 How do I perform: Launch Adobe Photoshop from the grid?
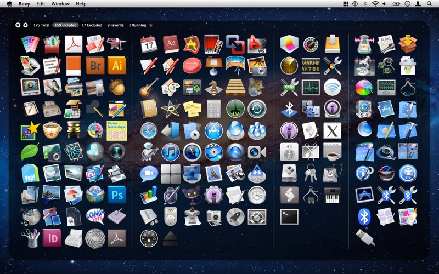tap(116, 195)
